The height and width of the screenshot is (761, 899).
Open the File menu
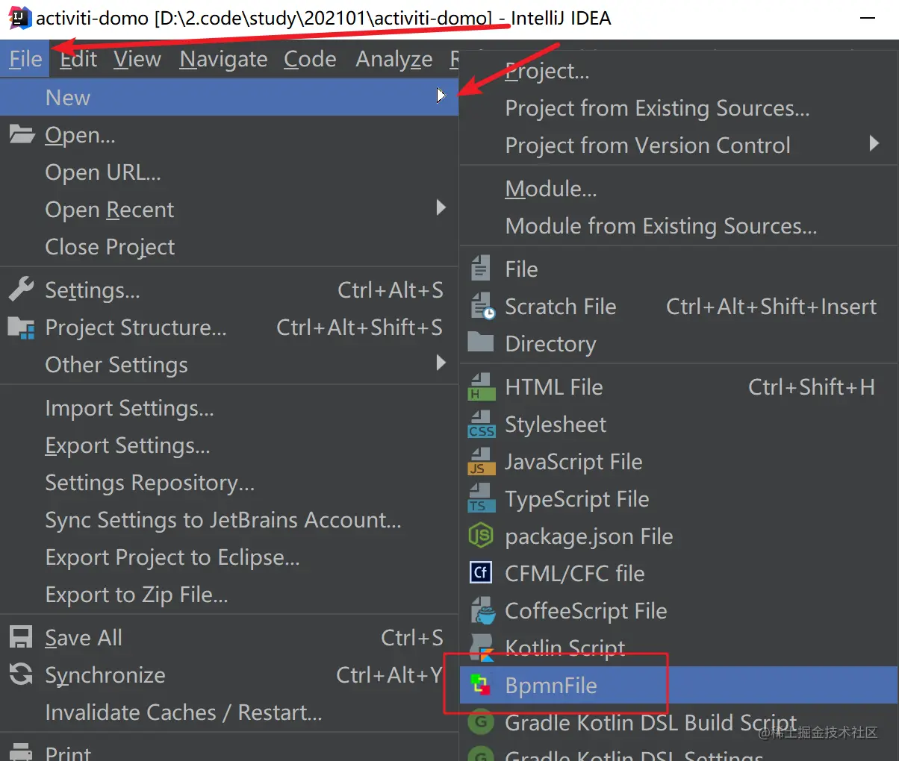(25, 59)
